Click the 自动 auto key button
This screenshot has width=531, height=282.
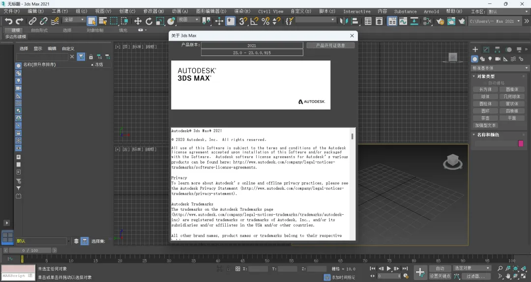tap(440, 268)
